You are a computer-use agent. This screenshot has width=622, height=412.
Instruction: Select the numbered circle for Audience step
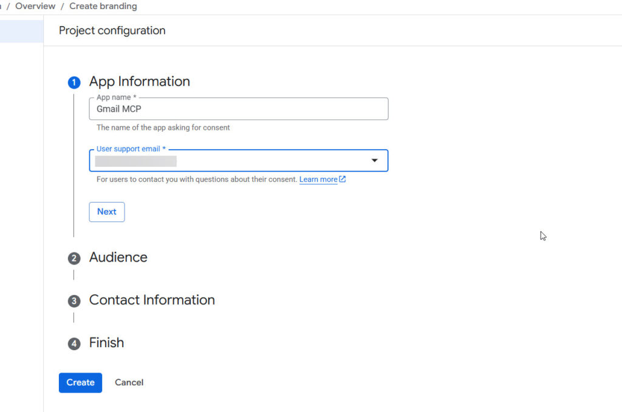pyautogui.click(x=73, y=258)
